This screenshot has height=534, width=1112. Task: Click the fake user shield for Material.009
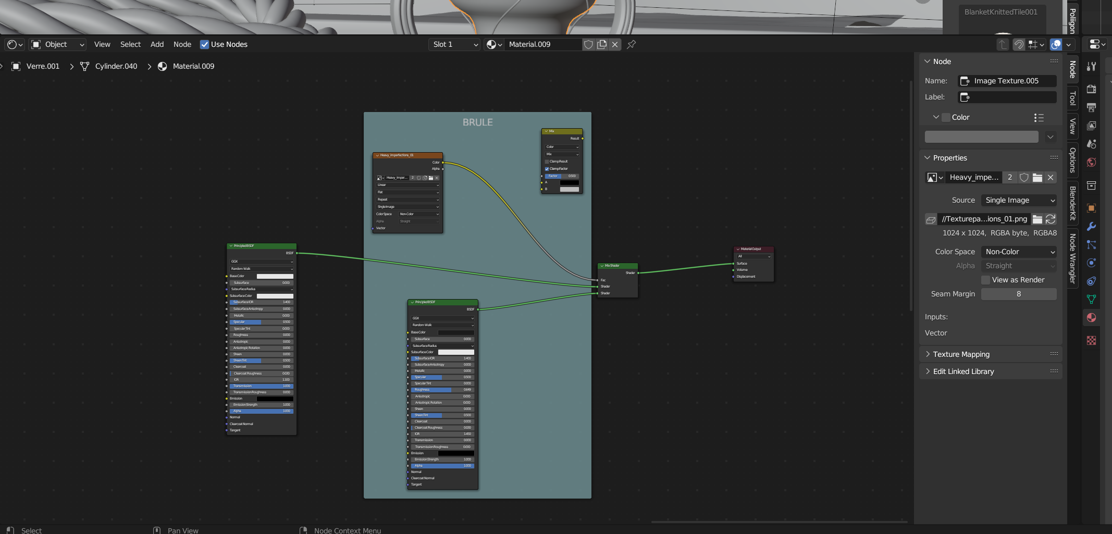[x=588, y=44]
